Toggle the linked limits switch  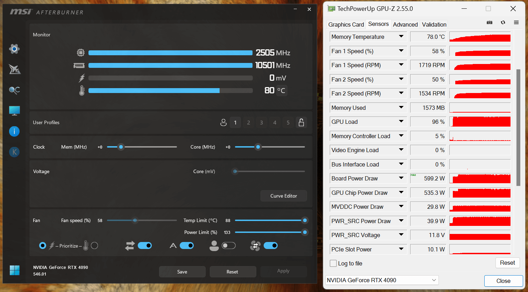[145, 246]
